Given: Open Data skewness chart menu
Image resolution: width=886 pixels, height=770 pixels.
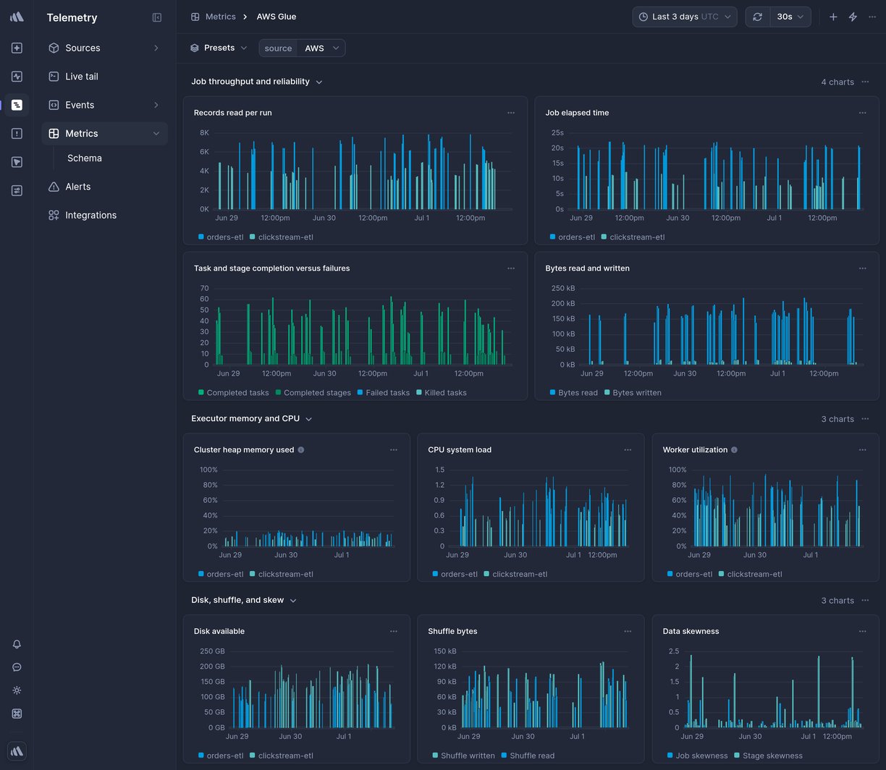Looking at the screenshot, I should click(862, 632).
